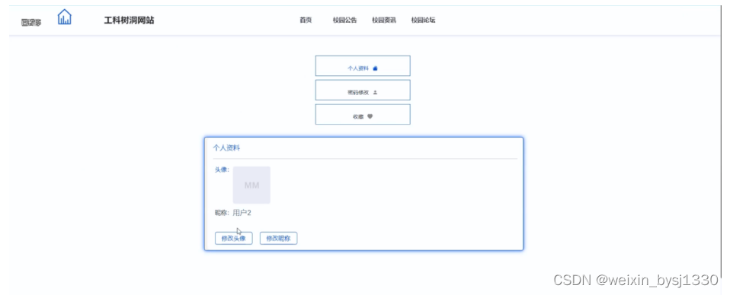Click the 头像: label
730x295 pixels.
(222, 170)
